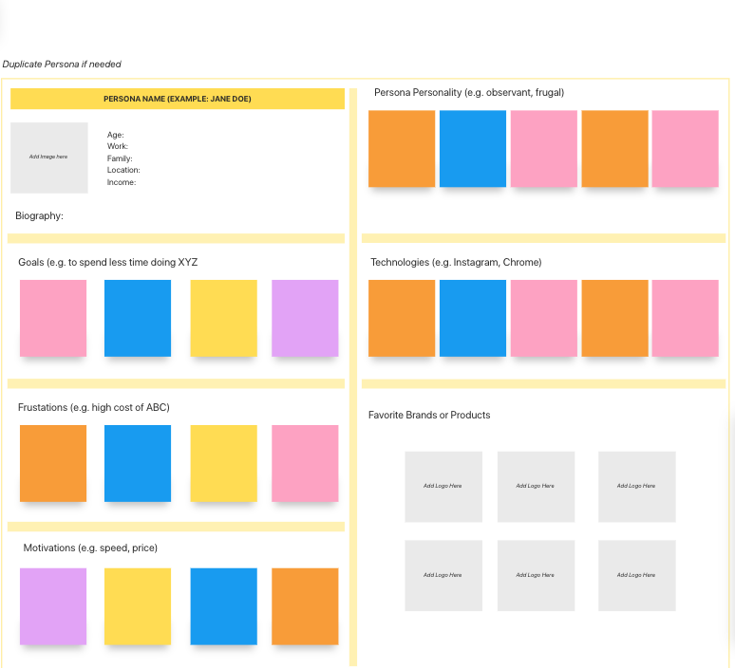Select the blue sticky note under Technologies
The image size is (735, 668).
coord(473,318)
